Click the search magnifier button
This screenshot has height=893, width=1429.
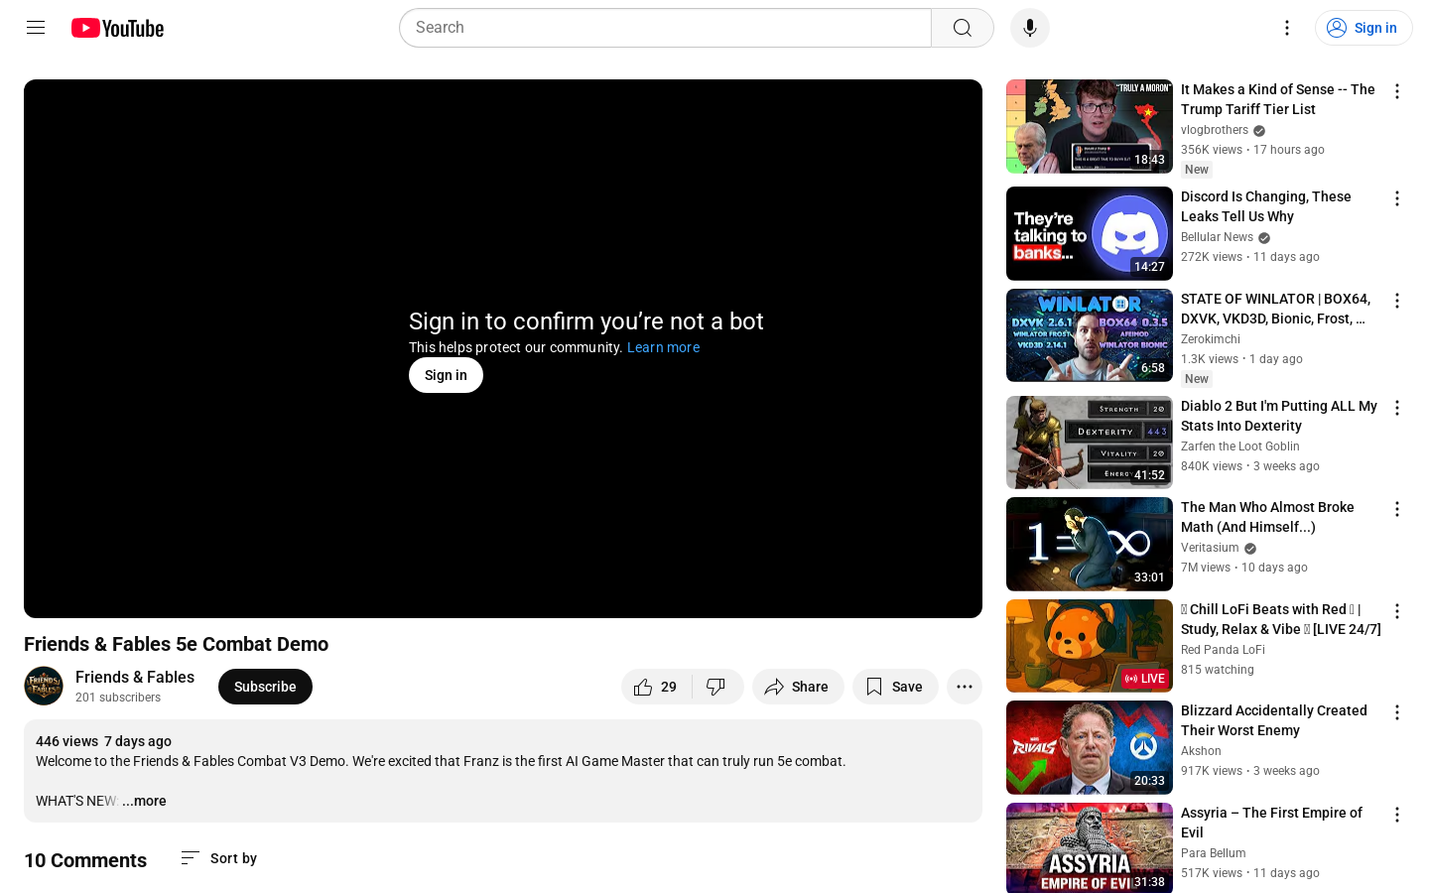[963, 28]
